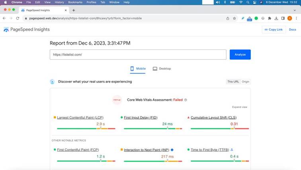Switch data scope to This URL
This screenshot has width=301, height=170.
(x=233, y=81)
